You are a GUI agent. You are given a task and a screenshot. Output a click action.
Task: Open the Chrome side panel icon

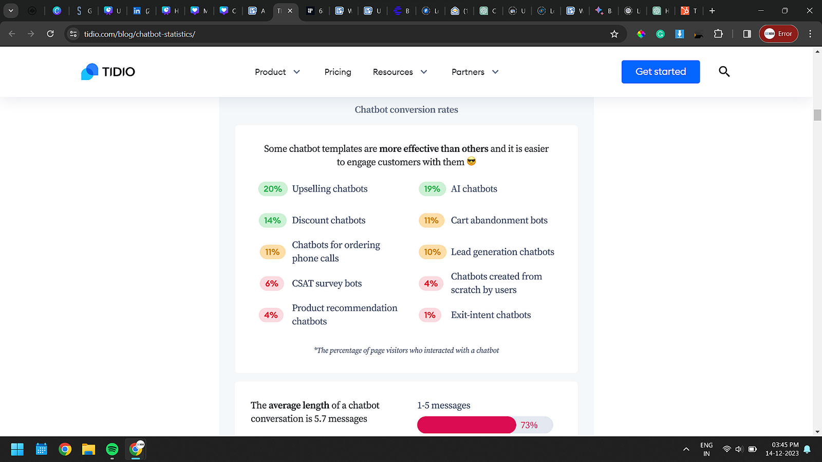click(747, 34)
